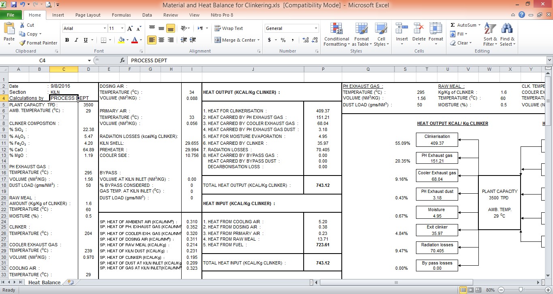Viewport: 553px width, 294px height.
Task: Click the Paste icon in Clipboard group
Action: pyautogui.click(x=9, y=29)
